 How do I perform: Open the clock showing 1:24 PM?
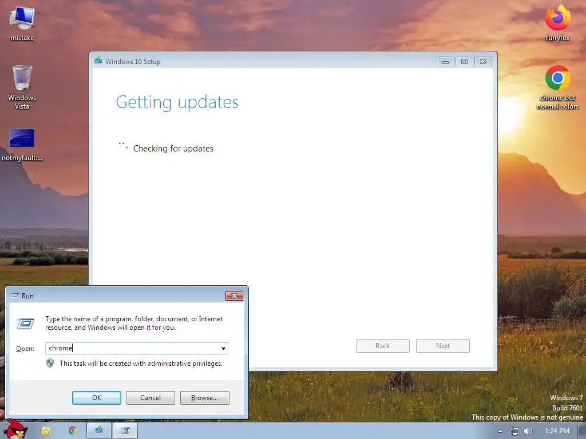coord(557,431)
